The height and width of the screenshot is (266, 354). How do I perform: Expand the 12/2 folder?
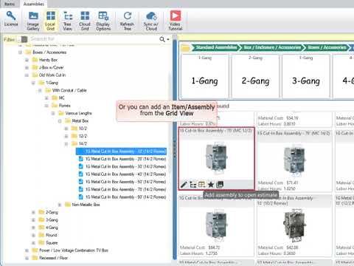coord(66,136)
